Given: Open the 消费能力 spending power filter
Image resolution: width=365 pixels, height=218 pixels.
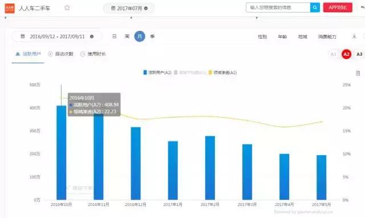Looking at the screenshot, I should click(x=327, y=37).
